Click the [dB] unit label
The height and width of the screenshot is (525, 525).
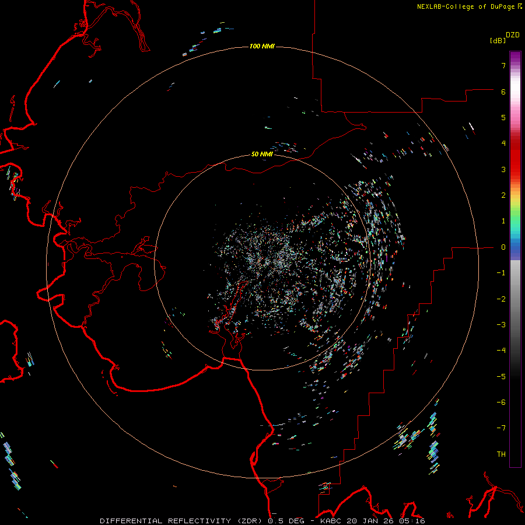[498, 40]
